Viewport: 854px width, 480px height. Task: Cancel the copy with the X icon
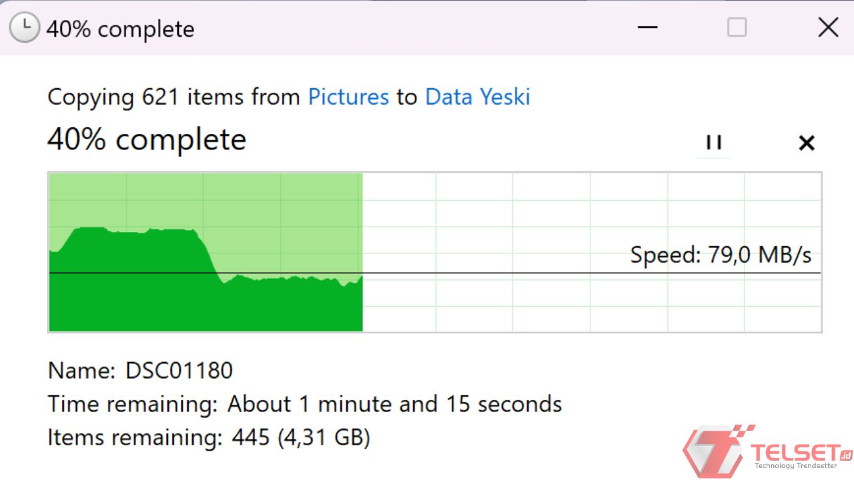pos(807,143)
